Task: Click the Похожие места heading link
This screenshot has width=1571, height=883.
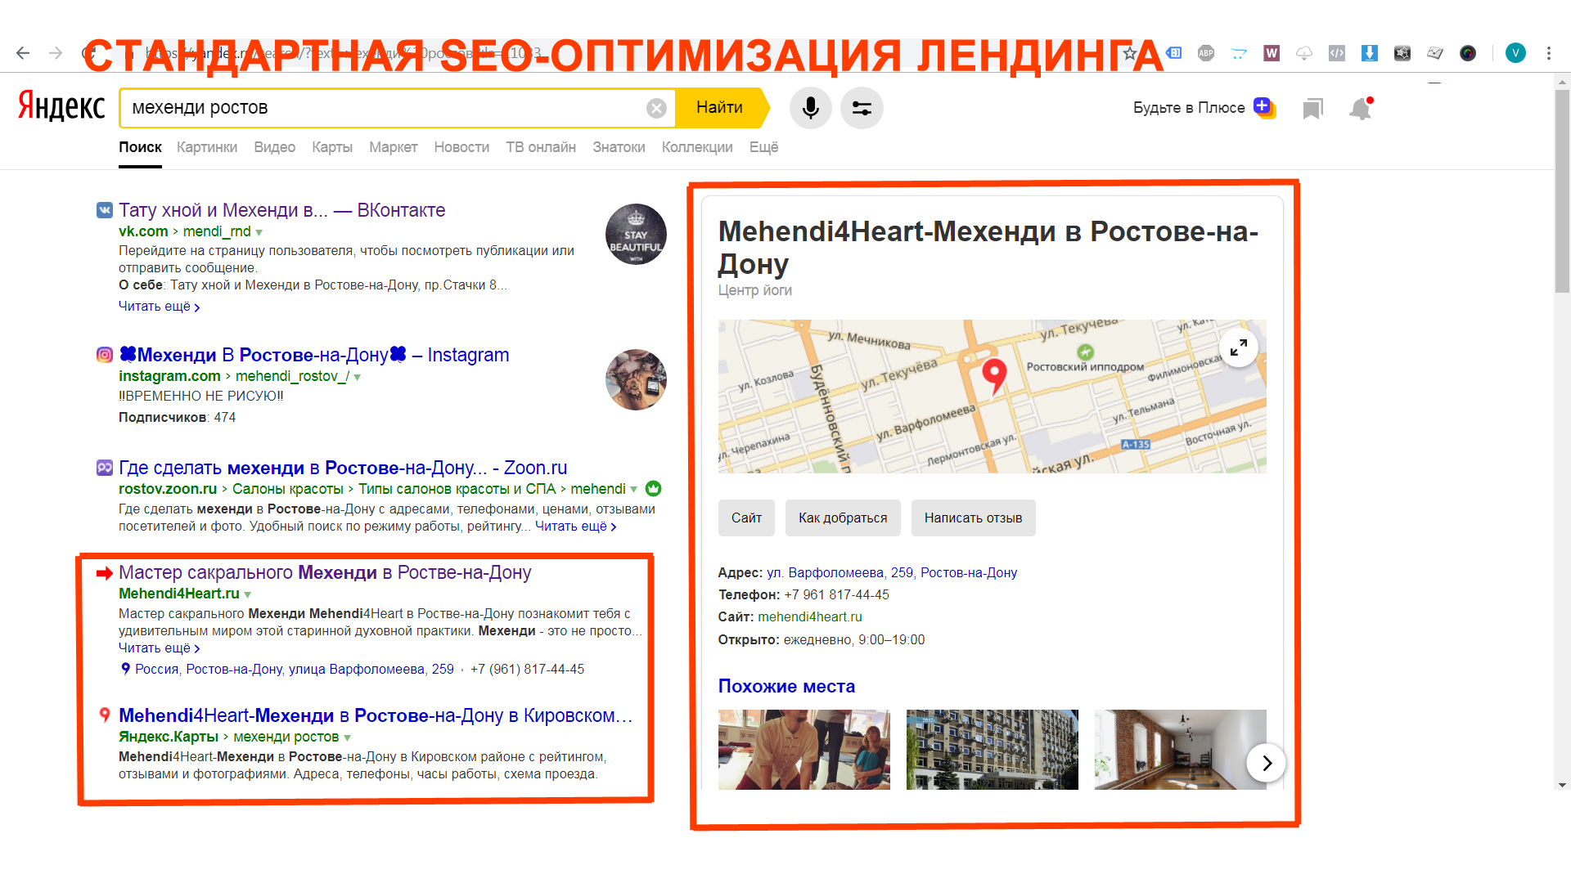Action: coord(786,687)
